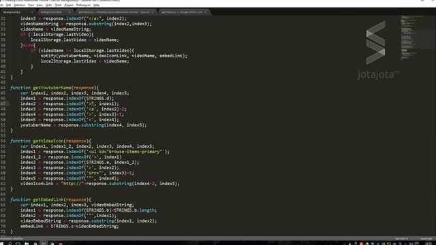This screenshot has width=436, height=245.
Task: Open the Help menu
Action: click(96, 5)
